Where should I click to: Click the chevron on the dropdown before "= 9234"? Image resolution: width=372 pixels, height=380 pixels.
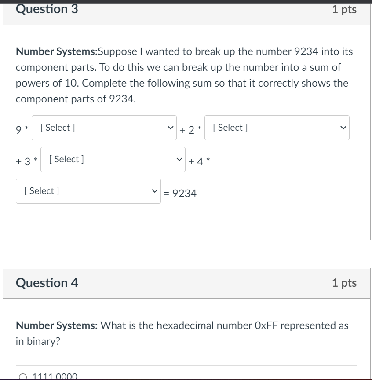(154, 191)
